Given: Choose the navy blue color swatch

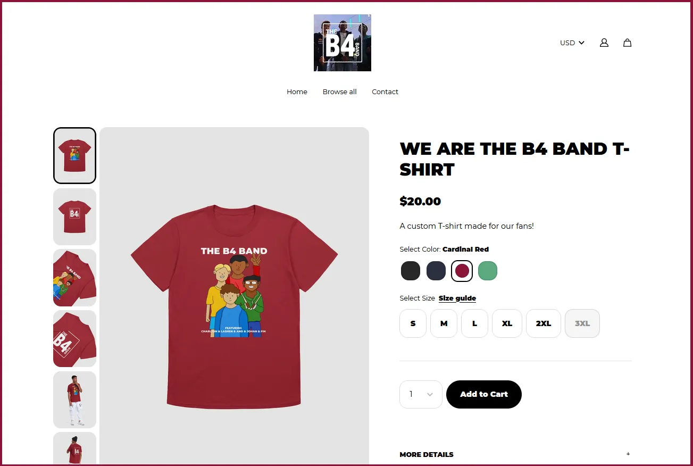Looking at the screenshot, I should coord(436,271).
